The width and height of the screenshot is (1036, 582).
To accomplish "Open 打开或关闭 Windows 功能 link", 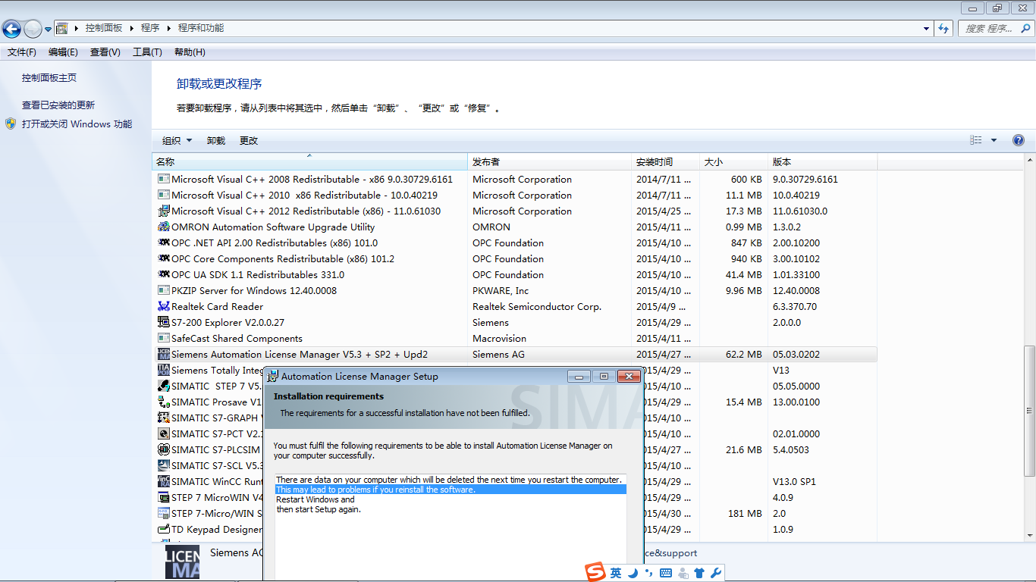I will coord(77,124).
